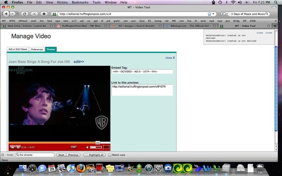Go back with the browser Back arrow
Screen dimensions: 282x176
tap(6, 14)
